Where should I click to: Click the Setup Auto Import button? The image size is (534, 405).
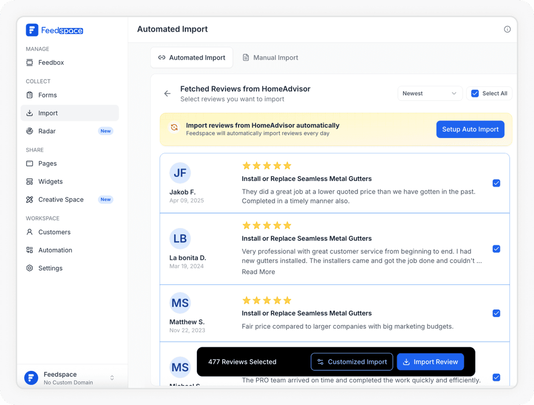click(470, 130)
